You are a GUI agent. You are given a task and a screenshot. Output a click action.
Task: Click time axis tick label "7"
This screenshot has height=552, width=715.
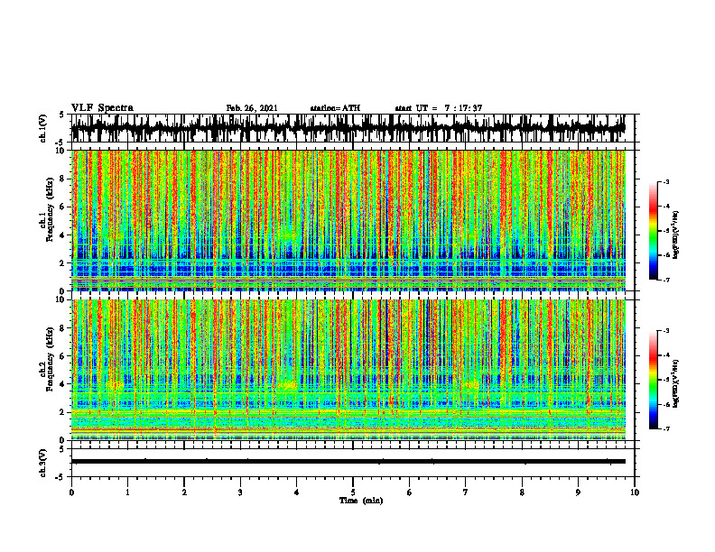pyautogui.click(x=466, y=492)
